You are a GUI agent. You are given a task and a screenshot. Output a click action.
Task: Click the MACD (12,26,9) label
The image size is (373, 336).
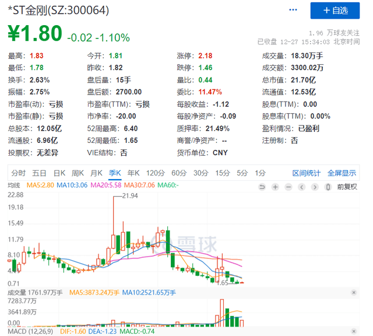point(30,331)
